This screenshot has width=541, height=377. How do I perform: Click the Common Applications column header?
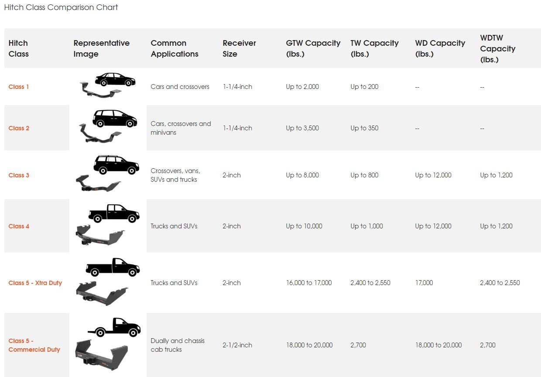[x=175, y=48]
